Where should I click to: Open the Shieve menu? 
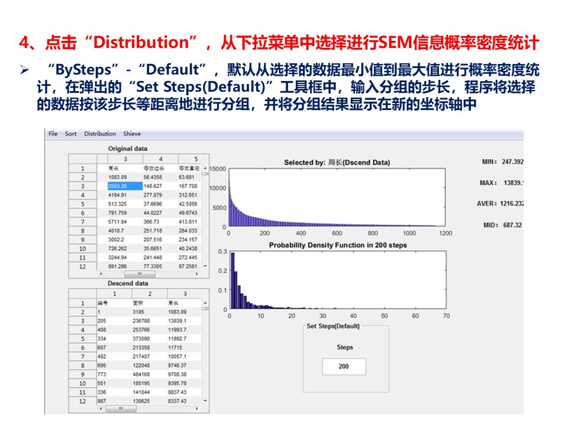tap(132, 134)
